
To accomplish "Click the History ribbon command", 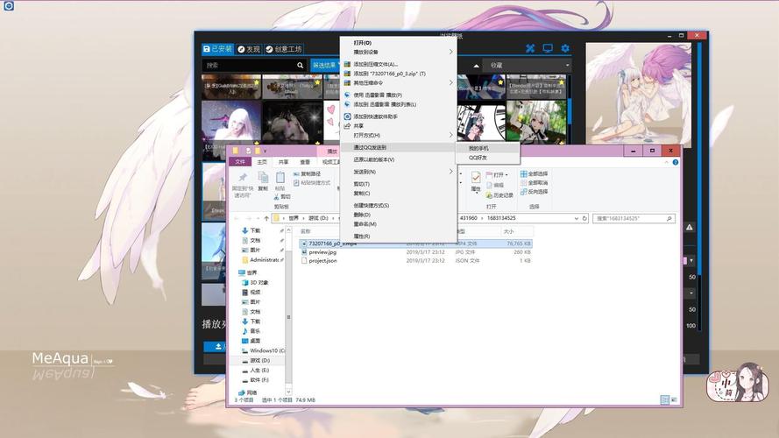I will [499, 195].
